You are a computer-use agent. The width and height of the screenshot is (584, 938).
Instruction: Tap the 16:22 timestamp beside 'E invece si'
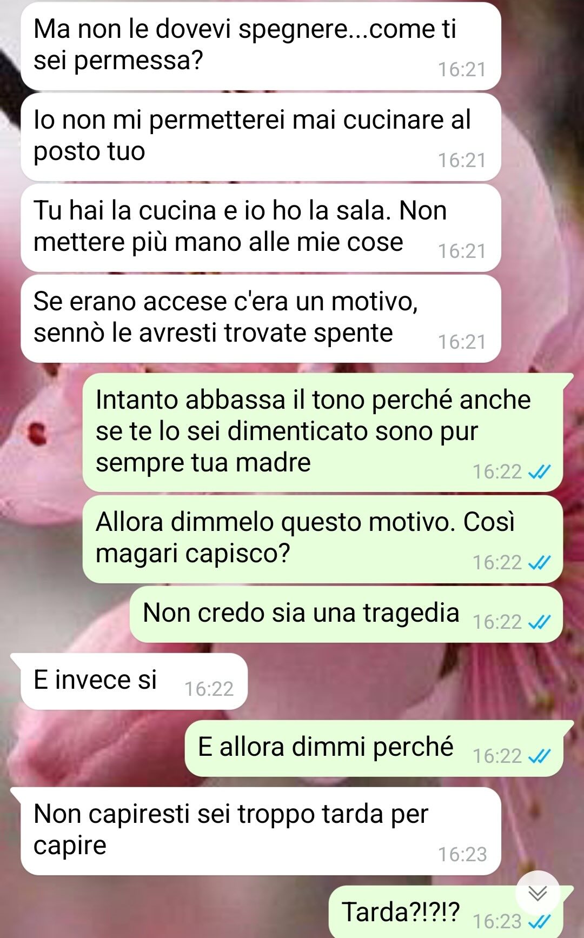click(209, 689)
